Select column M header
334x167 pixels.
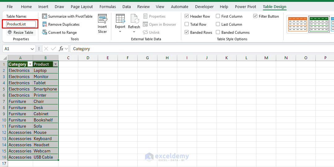tap(266, 58)
